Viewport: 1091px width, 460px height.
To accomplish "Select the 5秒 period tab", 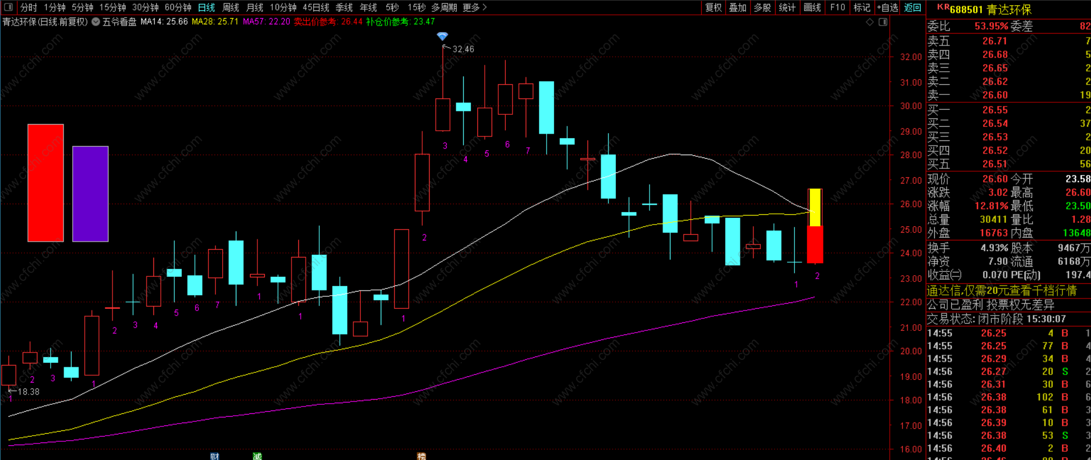I will (x=392, y=7).
